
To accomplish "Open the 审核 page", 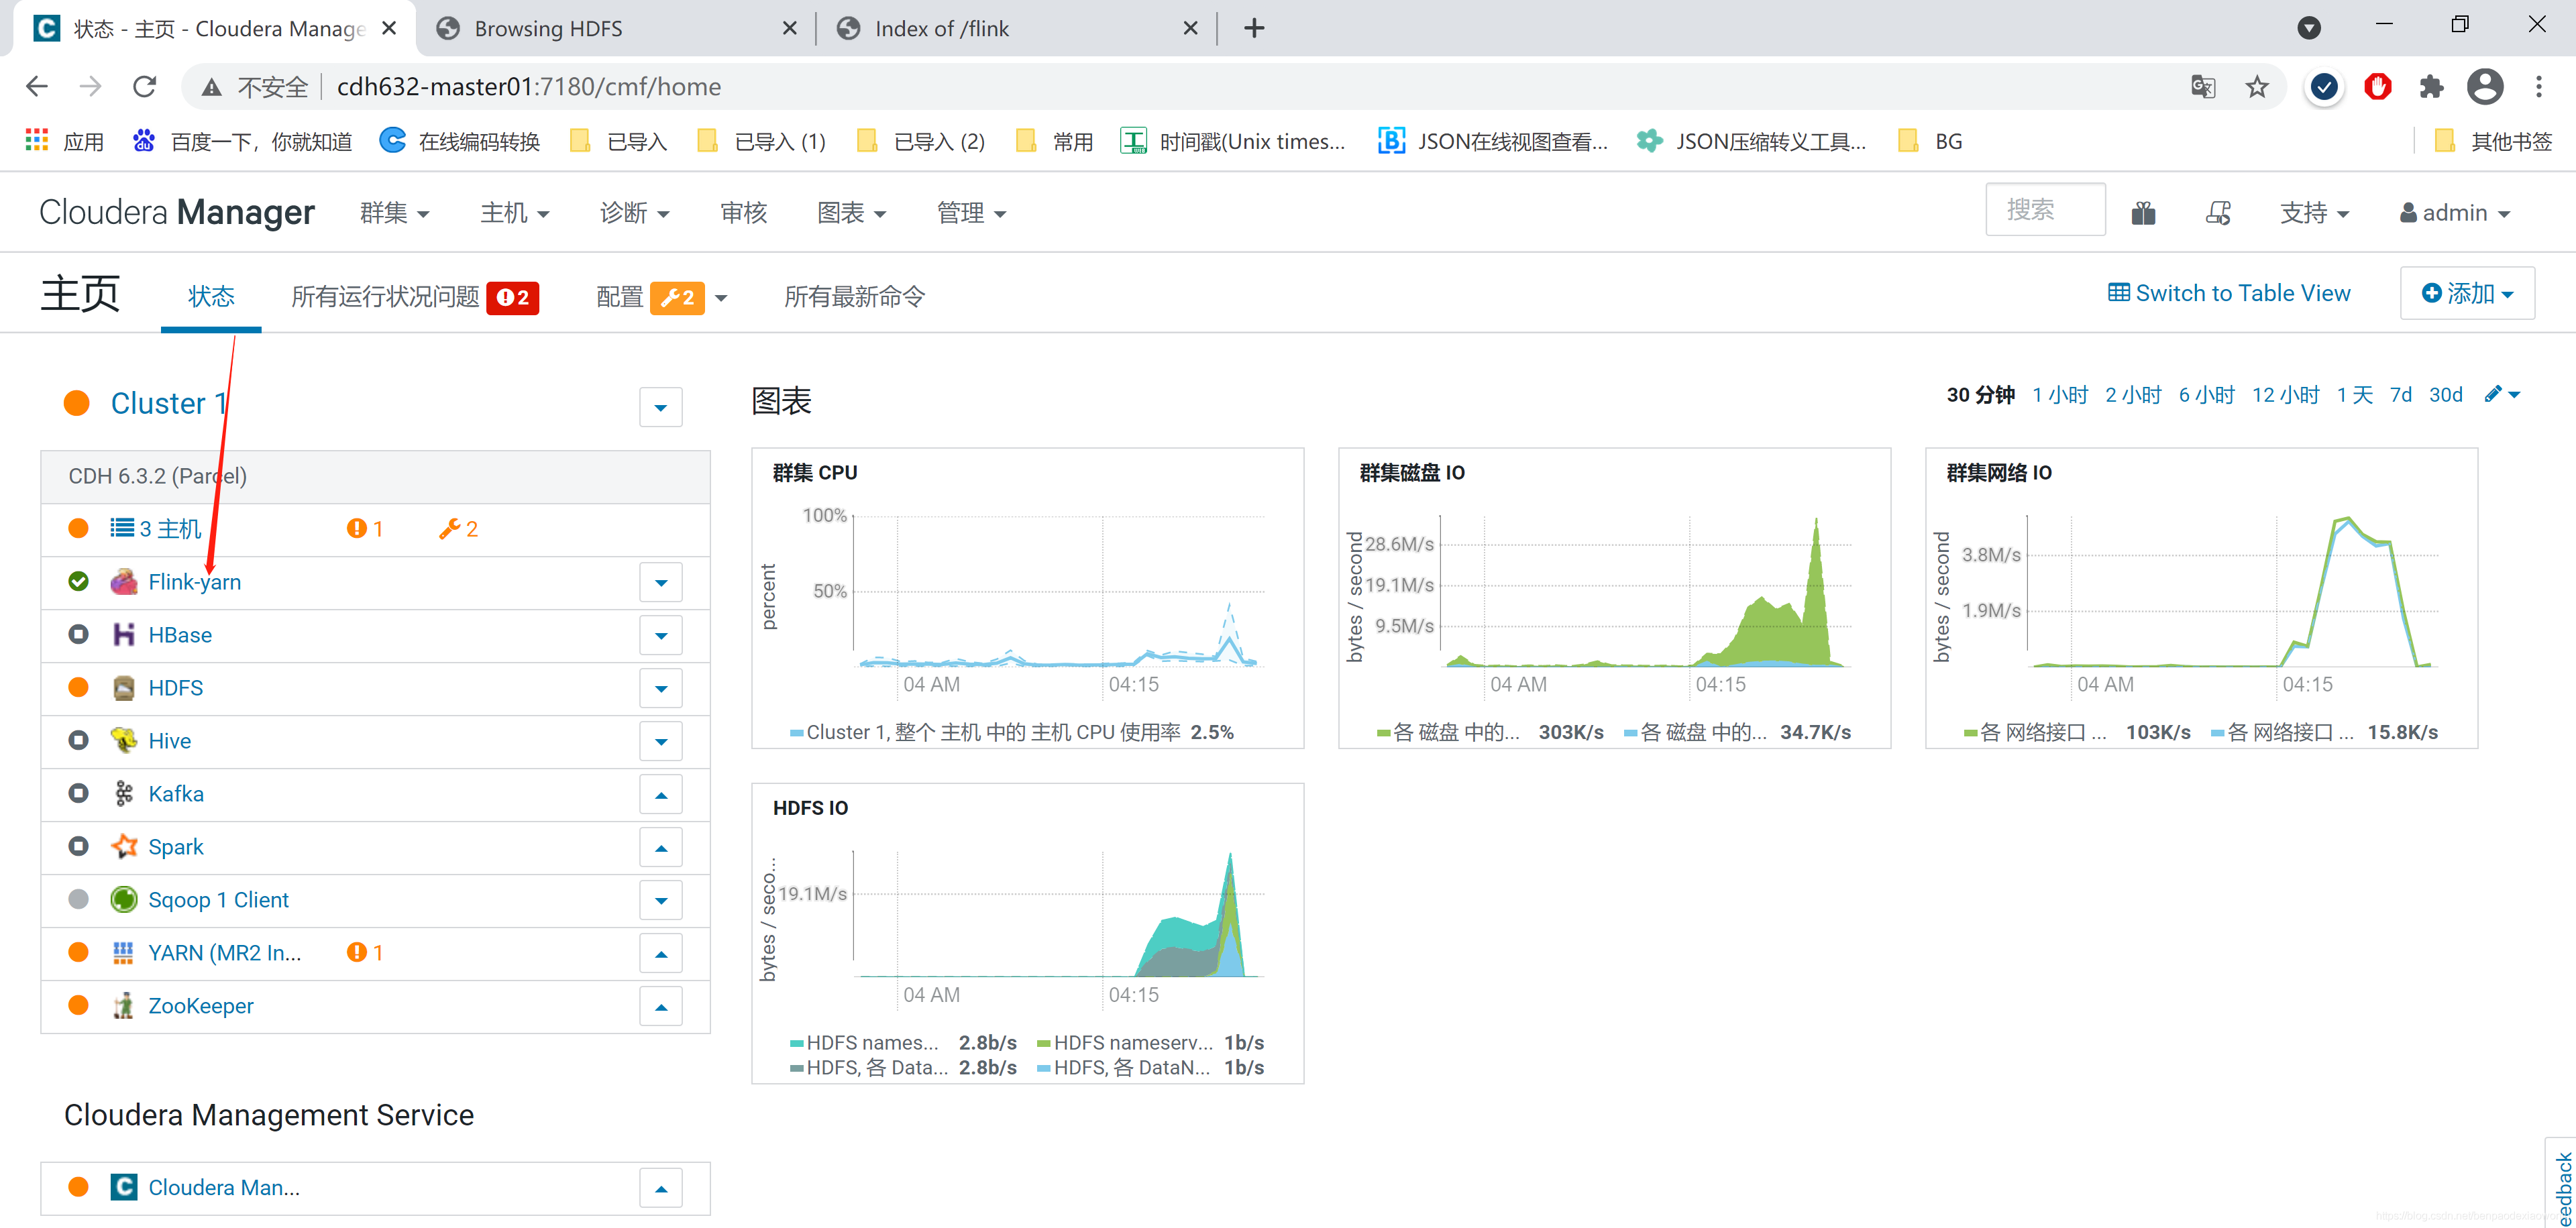I will pos(743,213).
